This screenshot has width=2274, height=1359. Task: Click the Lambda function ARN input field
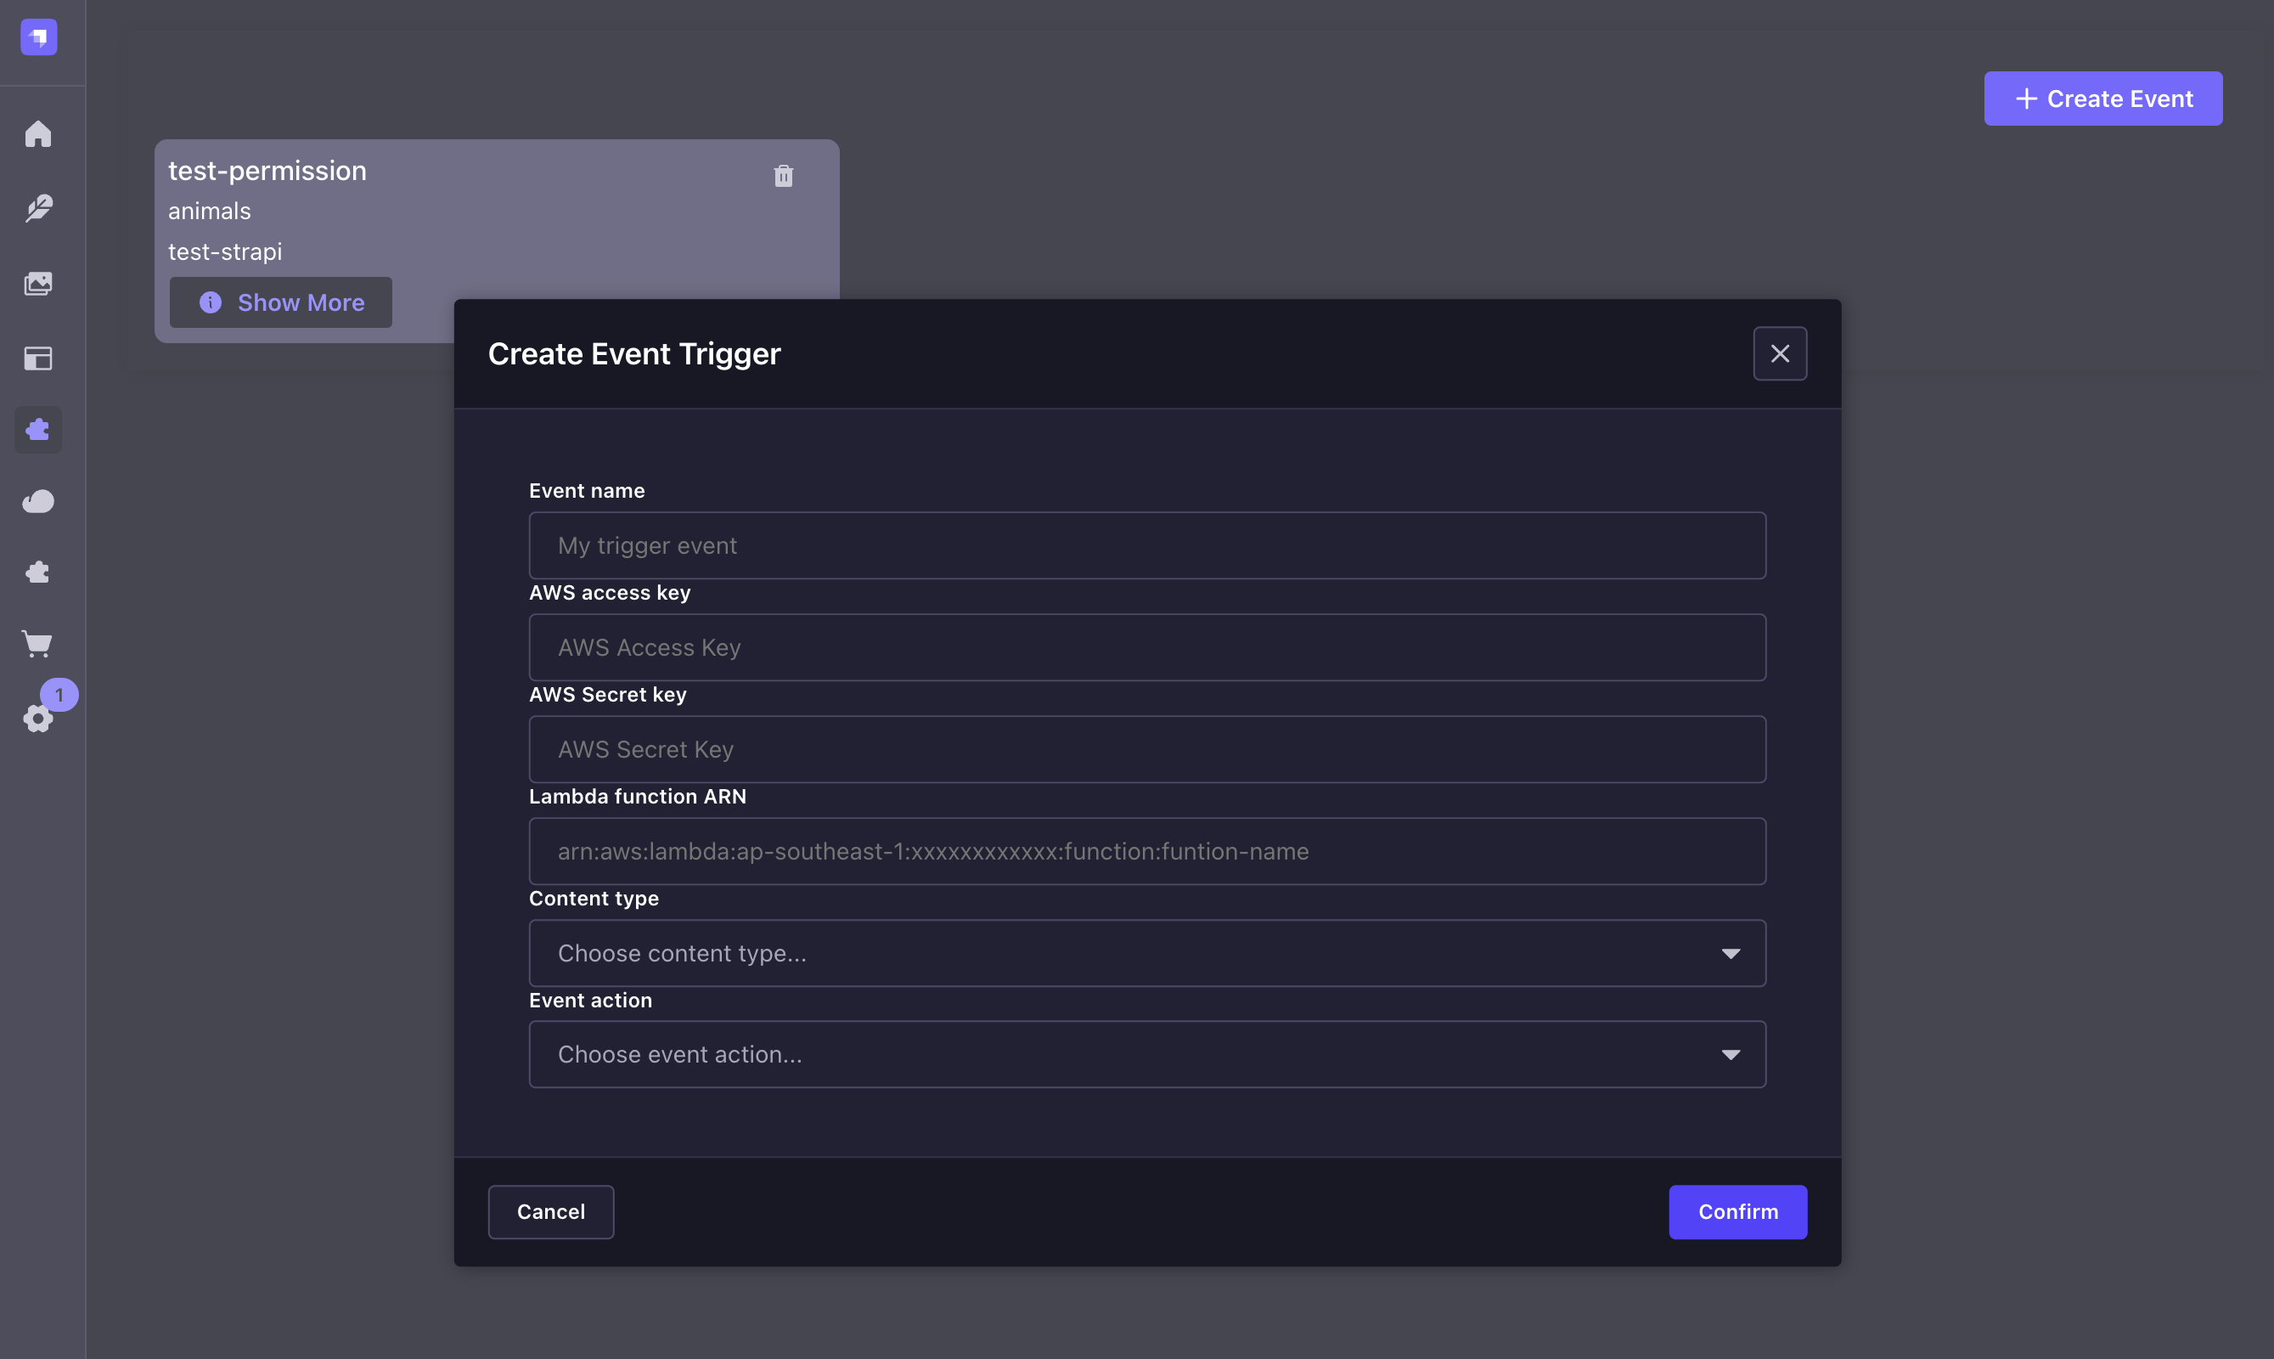click(1146, 849)
